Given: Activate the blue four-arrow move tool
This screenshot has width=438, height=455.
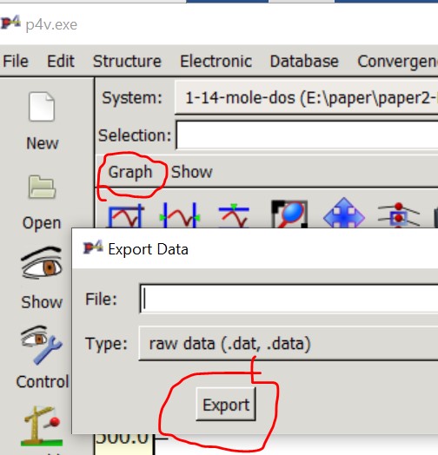Looking at the screenshot, I should (344, 214).
